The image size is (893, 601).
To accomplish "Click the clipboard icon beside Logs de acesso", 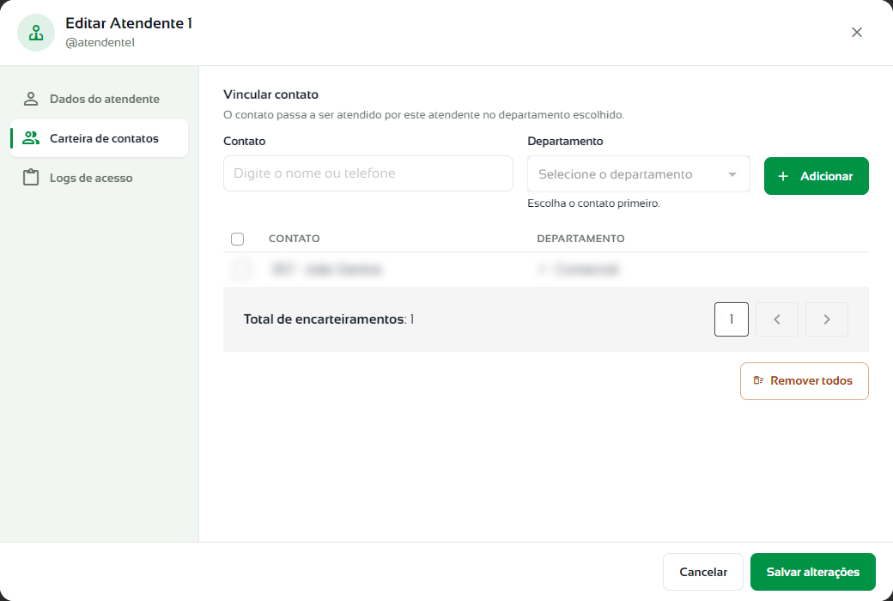I will click(x=31, y=178).
